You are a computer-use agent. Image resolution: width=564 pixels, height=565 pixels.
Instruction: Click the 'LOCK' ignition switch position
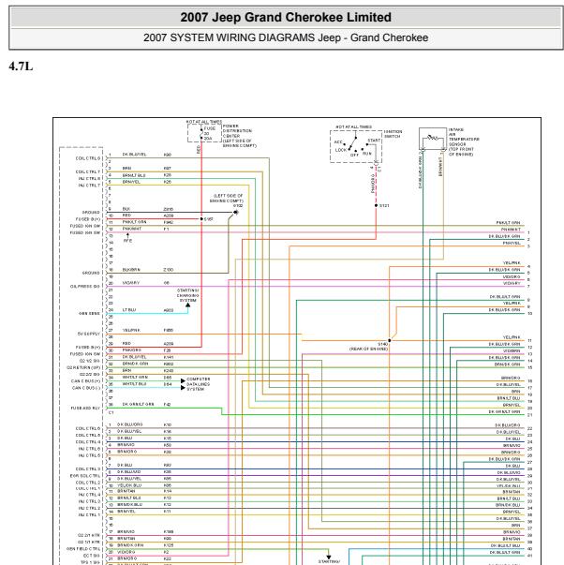(x=341, y=150)
